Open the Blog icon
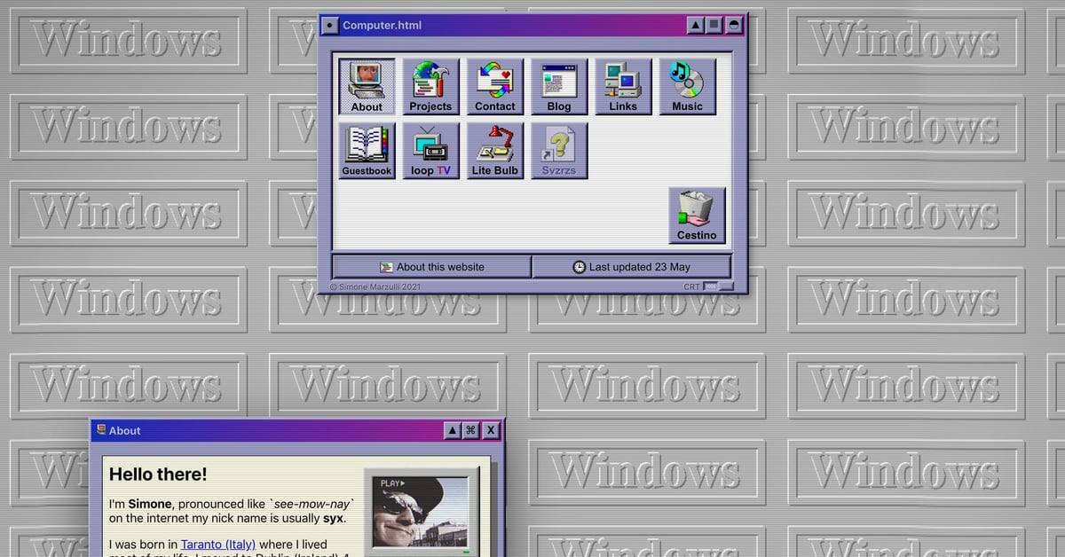 coord(559,87)
